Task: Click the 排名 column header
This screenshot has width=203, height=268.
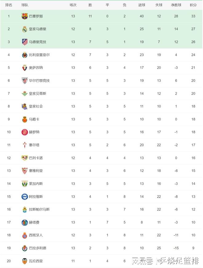Action: (9, 5)
